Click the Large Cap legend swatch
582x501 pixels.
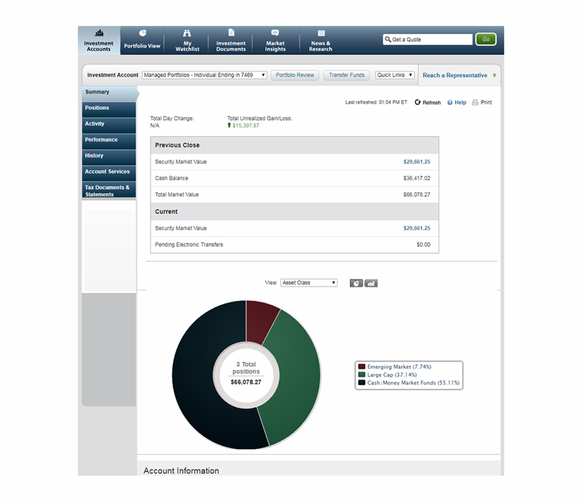pyautogui.click(x=361, y=375)
